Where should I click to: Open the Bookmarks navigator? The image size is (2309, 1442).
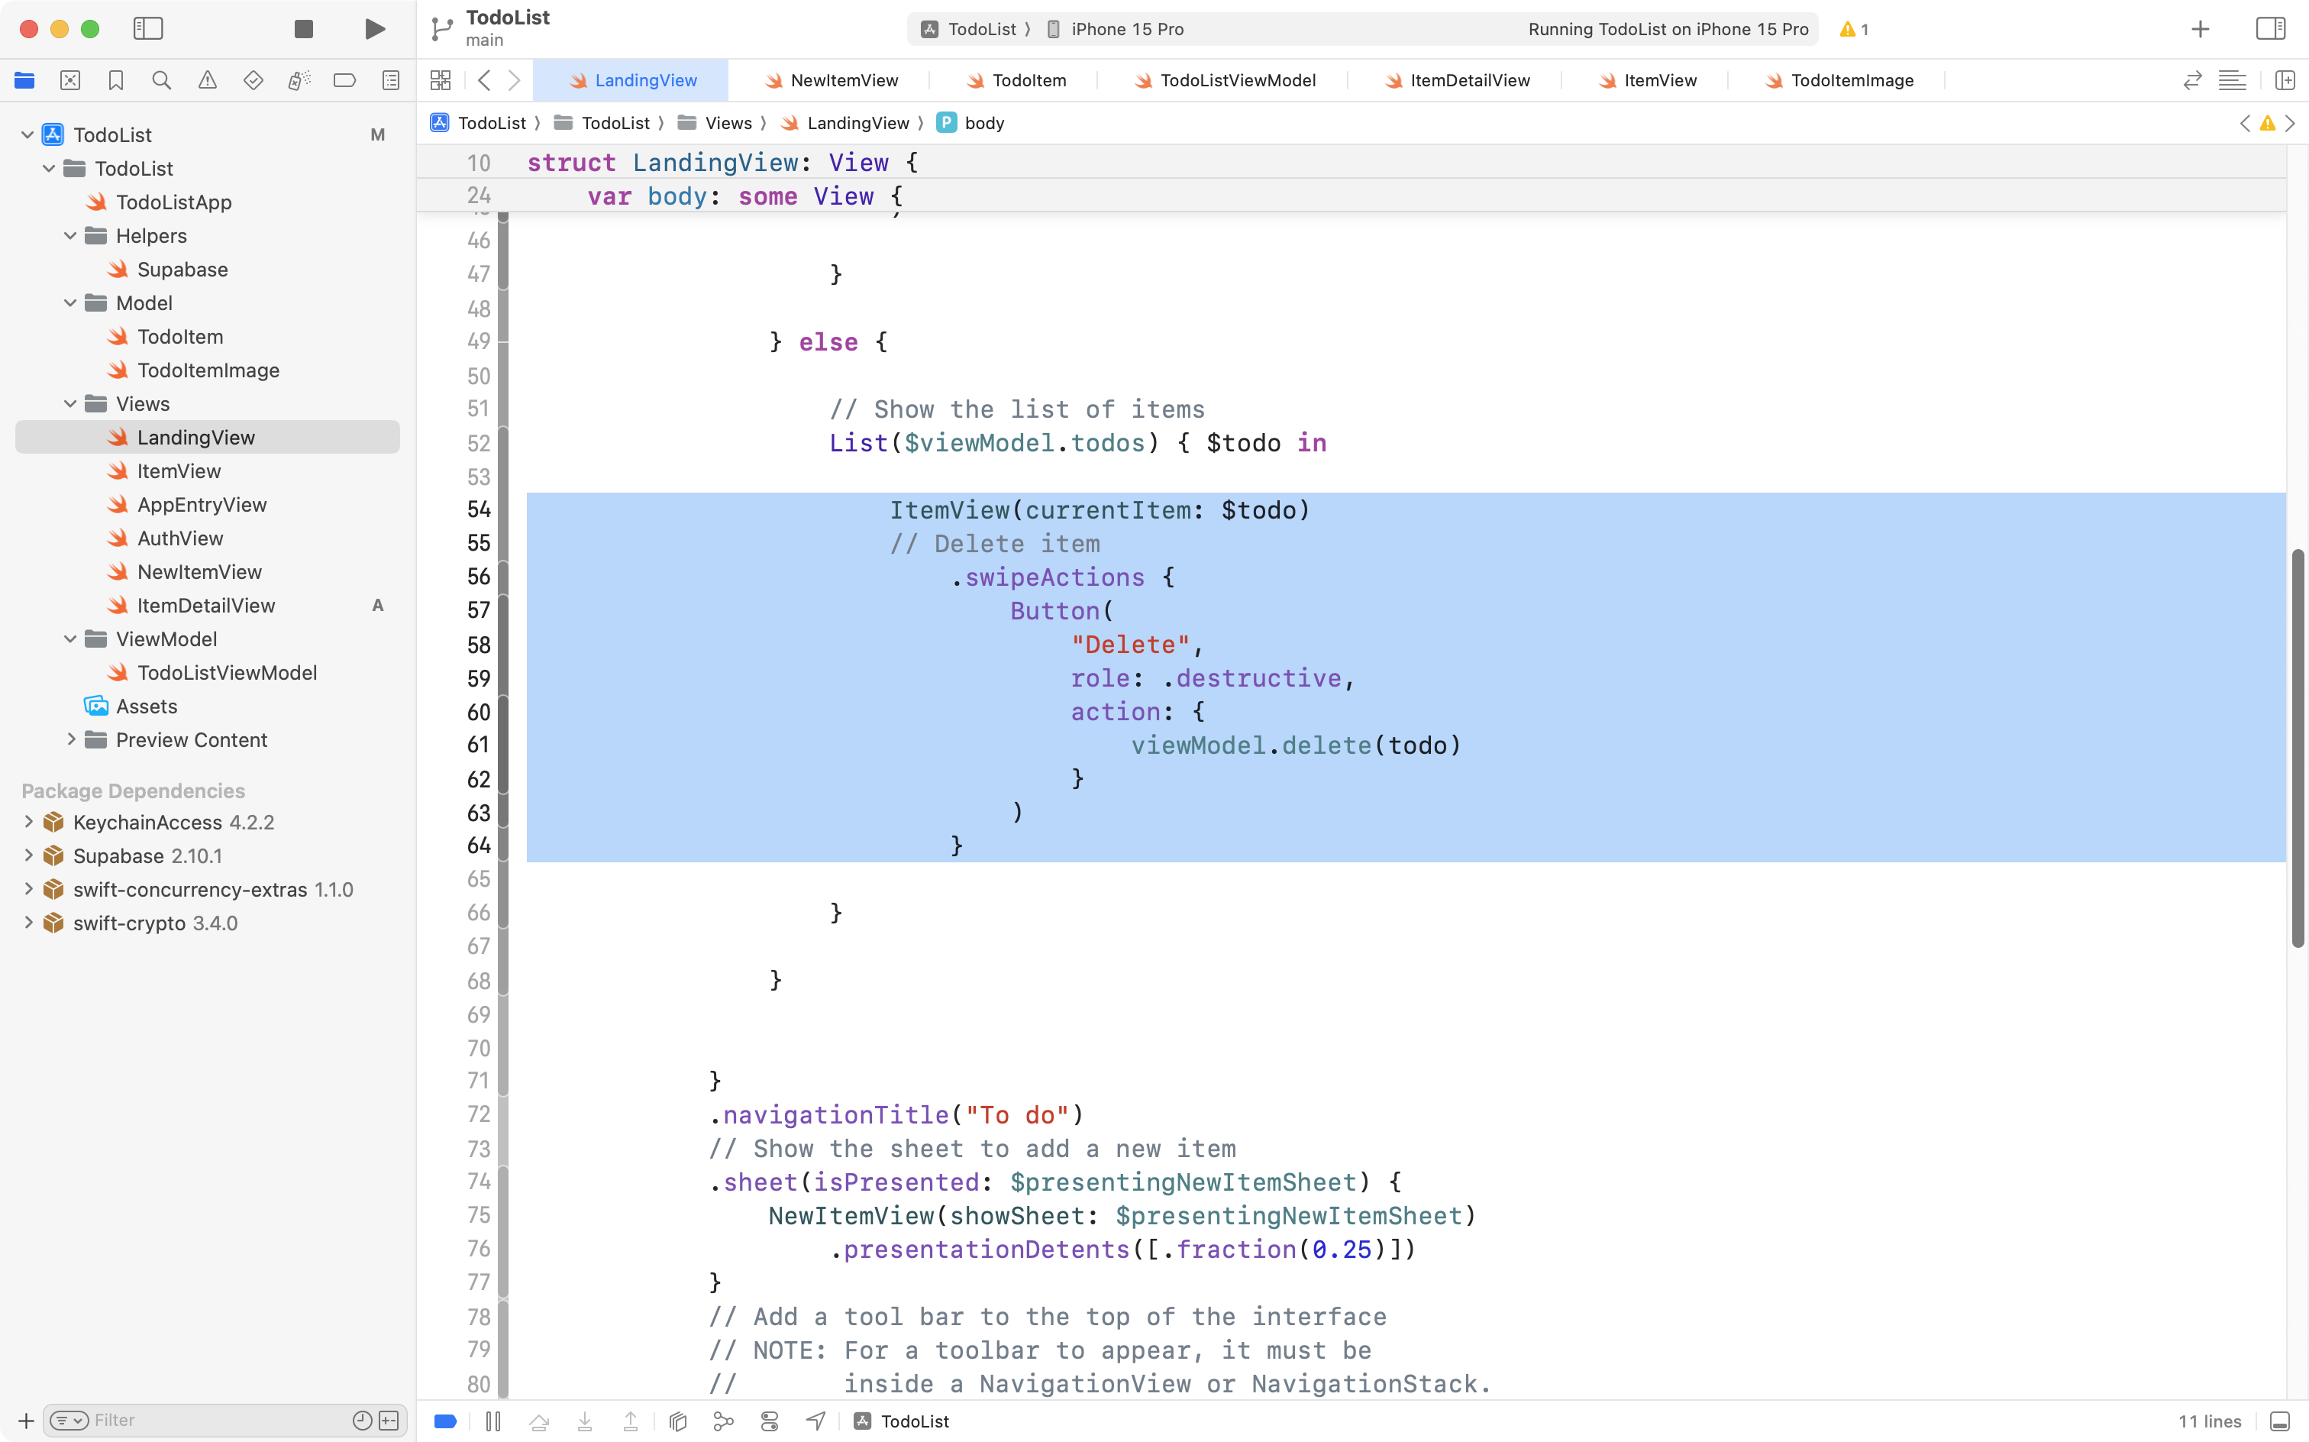[x=115, y=80]
